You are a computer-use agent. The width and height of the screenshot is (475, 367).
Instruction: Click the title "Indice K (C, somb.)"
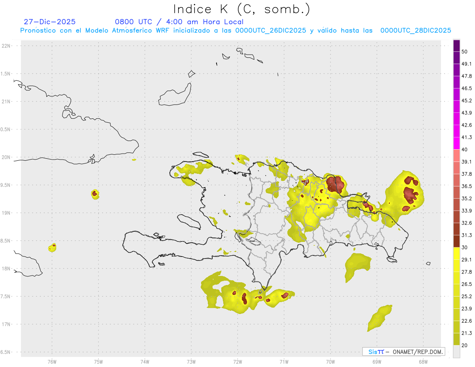(x=242, y=9)
